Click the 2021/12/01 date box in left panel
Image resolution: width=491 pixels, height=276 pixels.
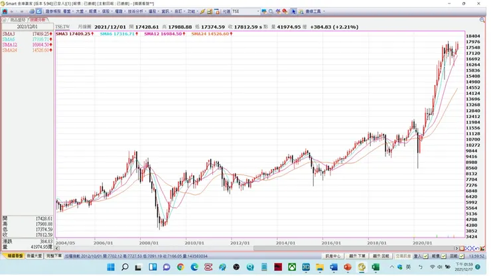point(27,27)
